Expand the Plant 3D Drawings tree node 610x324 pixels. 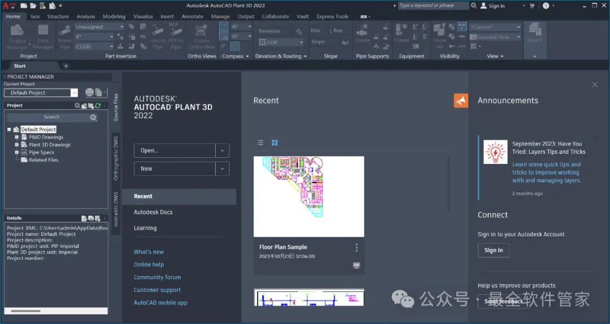(17, 145)
